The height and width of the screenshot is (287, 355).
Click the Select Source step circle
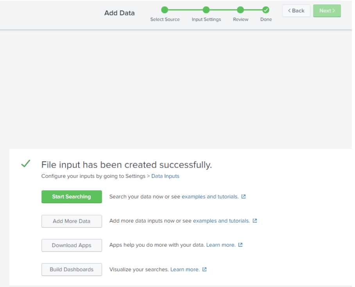[165, 10]
